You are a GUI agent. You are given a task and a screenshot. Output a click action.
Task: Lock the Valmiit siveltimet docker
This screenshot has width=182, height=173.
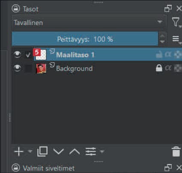(16, 167)
